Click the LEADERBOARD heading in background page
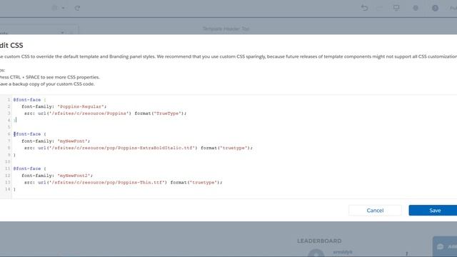Screen dimensions: 457x257 319,241
